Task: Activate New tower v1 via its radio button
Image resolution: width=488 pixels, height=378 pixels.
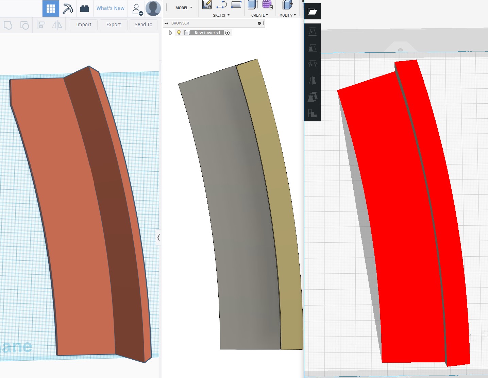Action: point(228,33)
